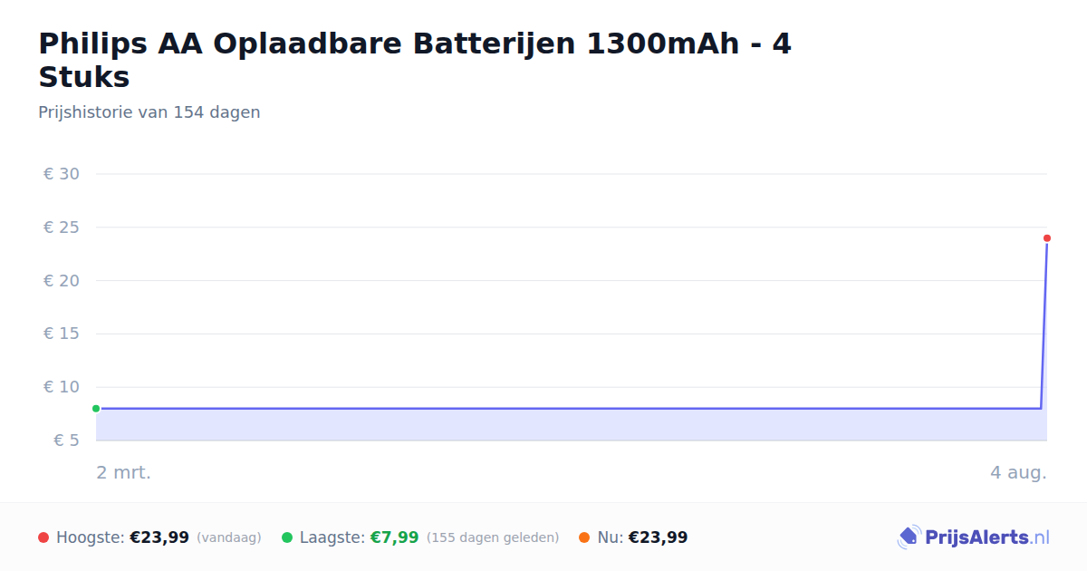Click the 4 aug. end date label
The image size is (1087, 571).
pyautogui.click(x=1018, y=472)
